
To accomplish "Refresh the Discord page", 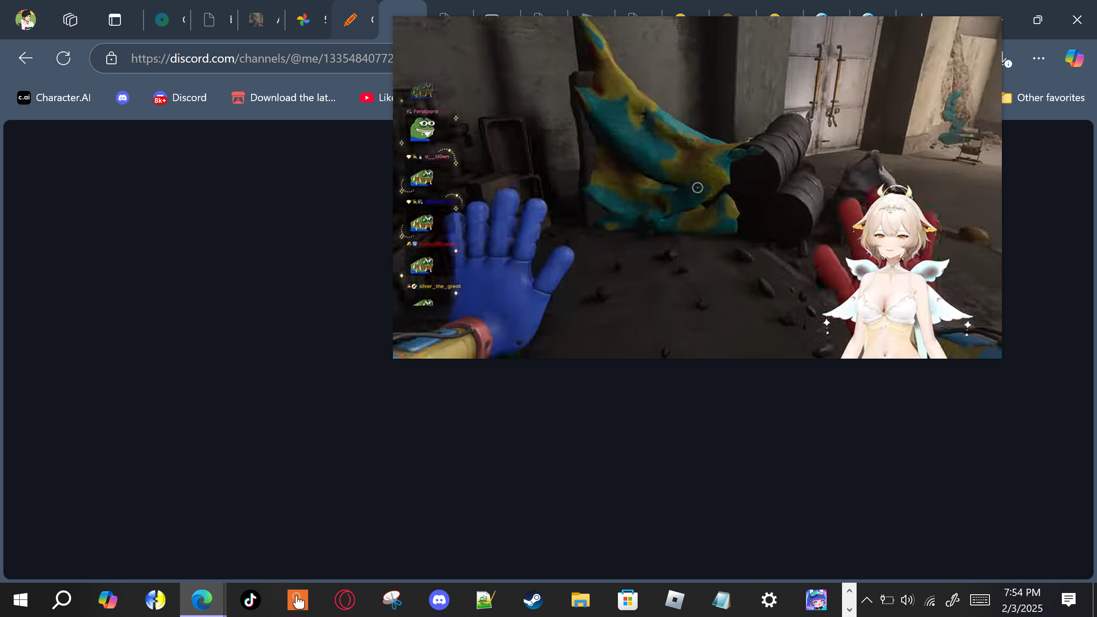I will pos(63,58).
